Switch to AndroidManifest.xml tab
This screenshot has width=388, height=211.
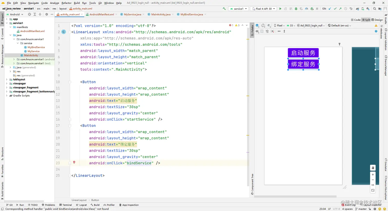coord(102,14)
